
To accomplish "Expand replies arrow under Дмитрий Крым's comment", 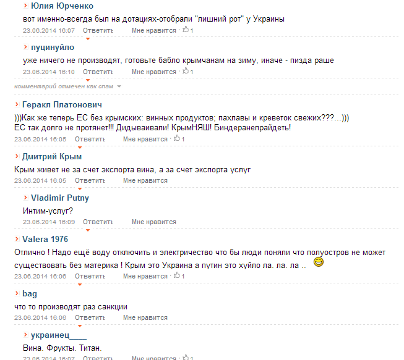I will click(x=80, y=189).
